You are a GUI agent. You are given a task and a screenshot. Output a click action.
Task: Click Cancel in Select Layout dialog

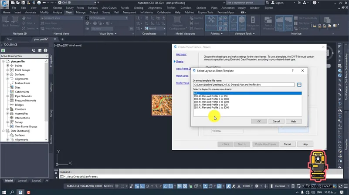pos(276,122)
